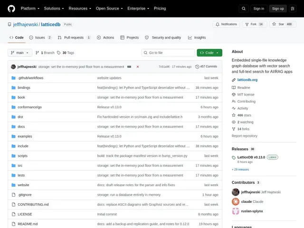Open the green Code dropdown button

[x=209, y=53]
